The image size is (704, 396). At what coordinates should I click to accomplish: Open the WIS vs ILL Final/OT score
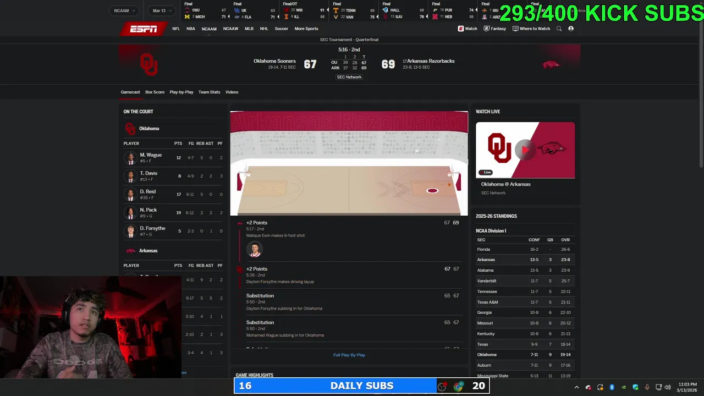tap(304, 12)
